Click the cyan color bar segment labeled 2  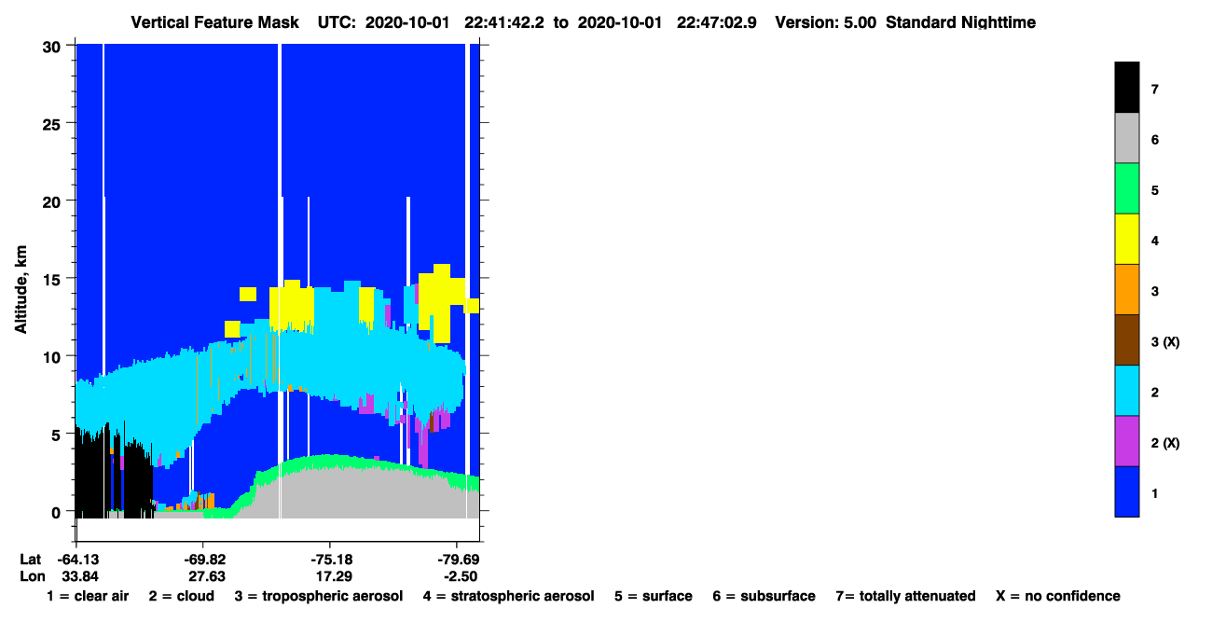[1126, 390]
